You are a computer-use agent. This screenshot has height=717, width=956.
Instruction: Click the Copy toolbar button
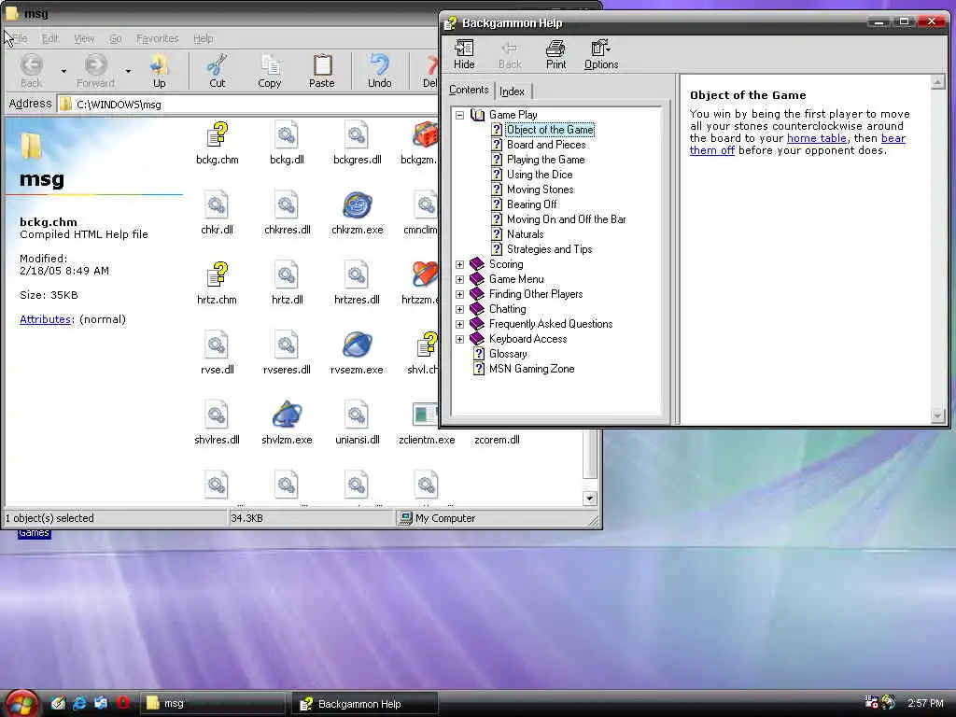(x=270, y=71)
